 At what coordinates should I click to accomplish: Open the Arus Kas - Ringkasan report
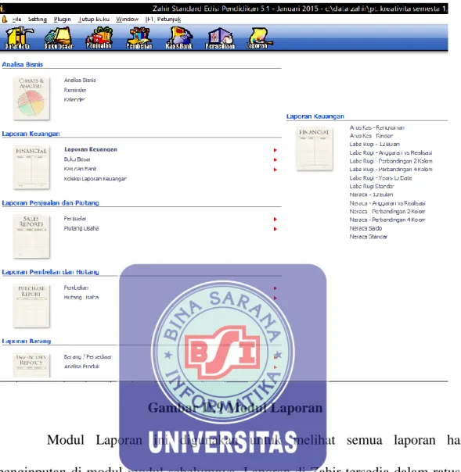click(377, 127)
